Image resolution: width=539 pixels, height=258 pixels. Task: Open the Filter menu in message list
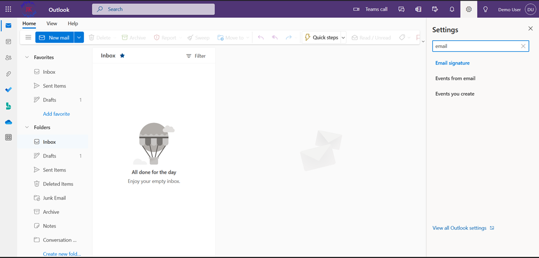tap(196, 56)
